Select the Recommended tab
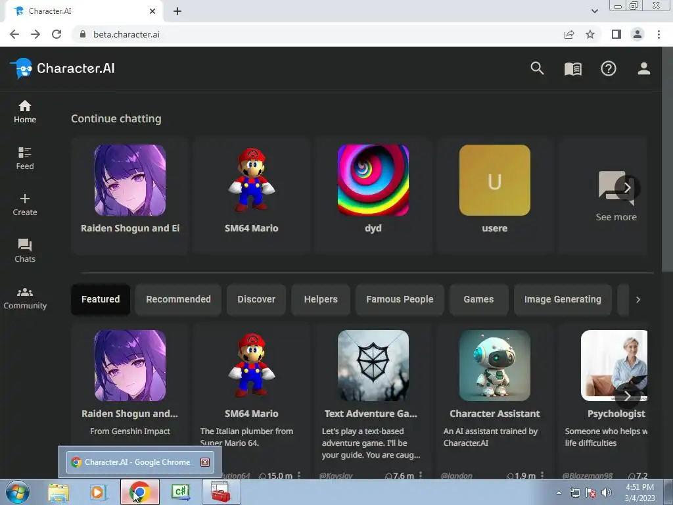 pyautogui.click(x=178, y=299)
